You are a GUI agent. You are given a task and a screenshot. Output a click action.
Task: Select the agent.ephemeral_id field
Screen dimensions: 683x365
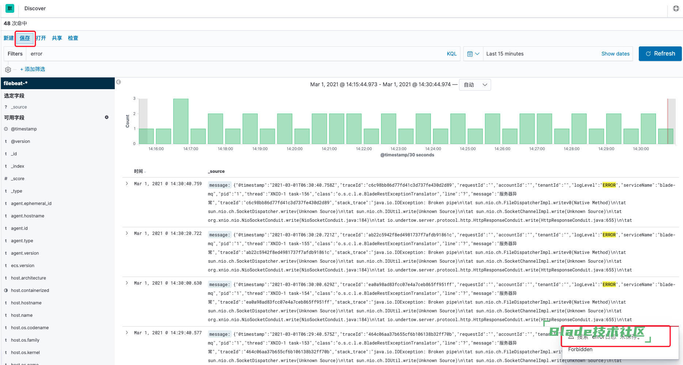click(31, 204)
